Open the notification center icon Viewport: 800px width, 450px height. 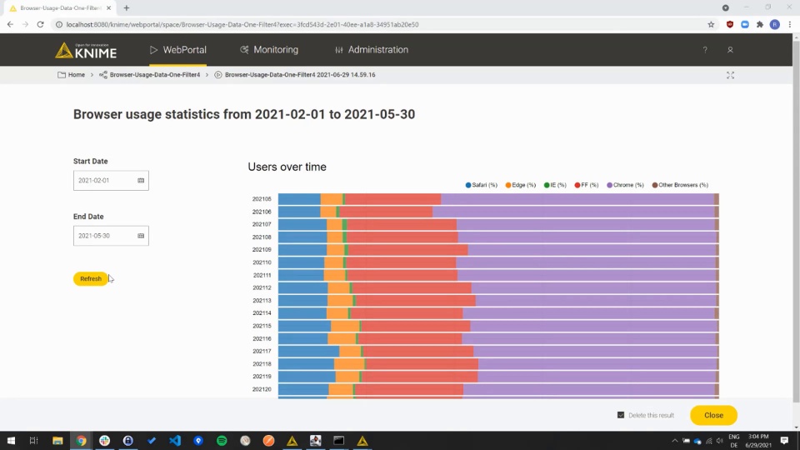(x=784, y=440)
